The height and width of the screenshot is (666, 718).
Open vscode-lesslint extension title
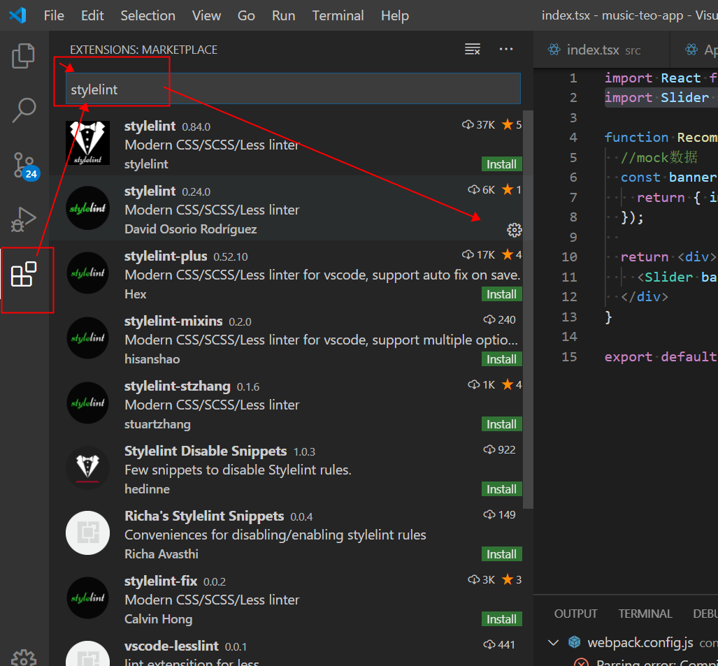171,646
